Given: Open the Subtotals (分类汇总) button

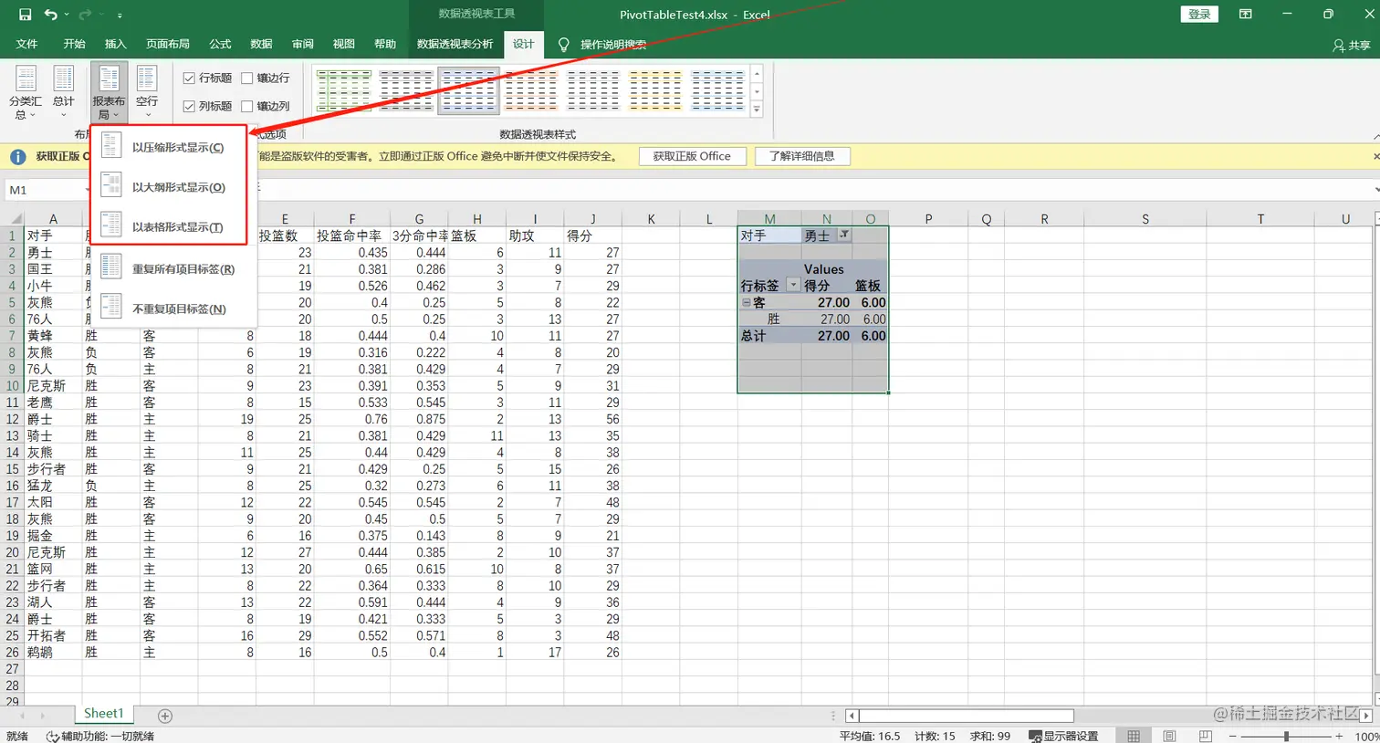Looking at the screenshot, I should pos(26,92).
